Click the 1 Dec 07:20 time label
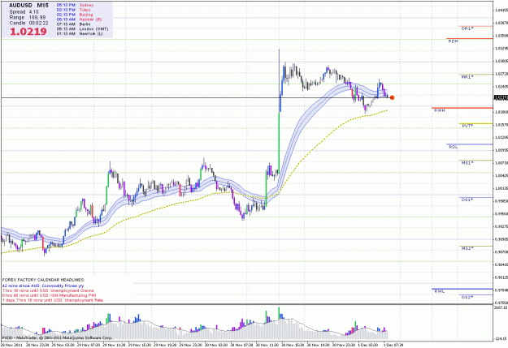The image size is (508, 348). (393, 345)
